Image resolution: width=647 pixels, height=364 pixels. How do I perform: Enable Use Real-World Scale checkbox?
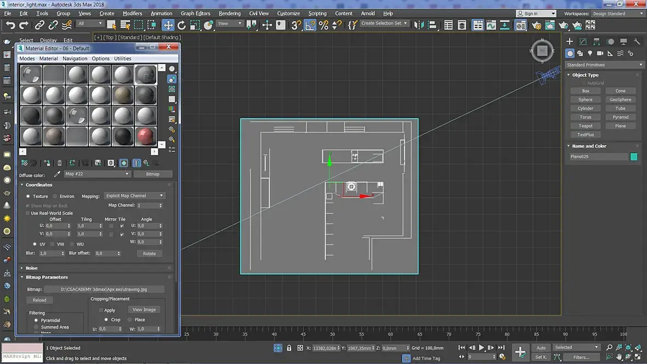click(x=28, y=213)
